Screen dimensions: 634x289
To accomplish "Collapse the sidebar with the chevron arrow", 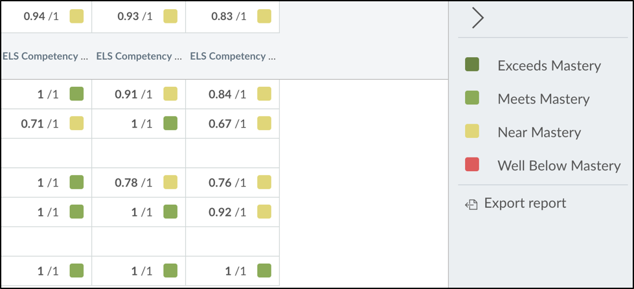I will click(477, 19).
